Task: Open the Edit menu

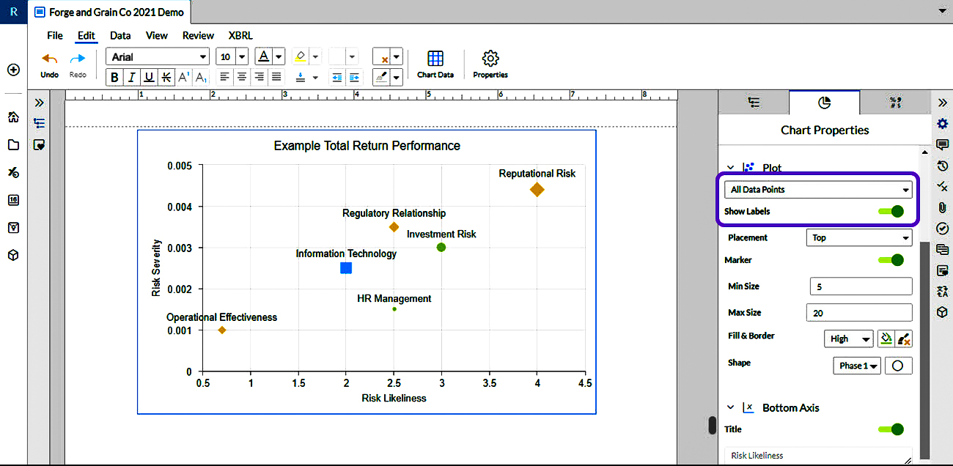Action: point(87,35)
